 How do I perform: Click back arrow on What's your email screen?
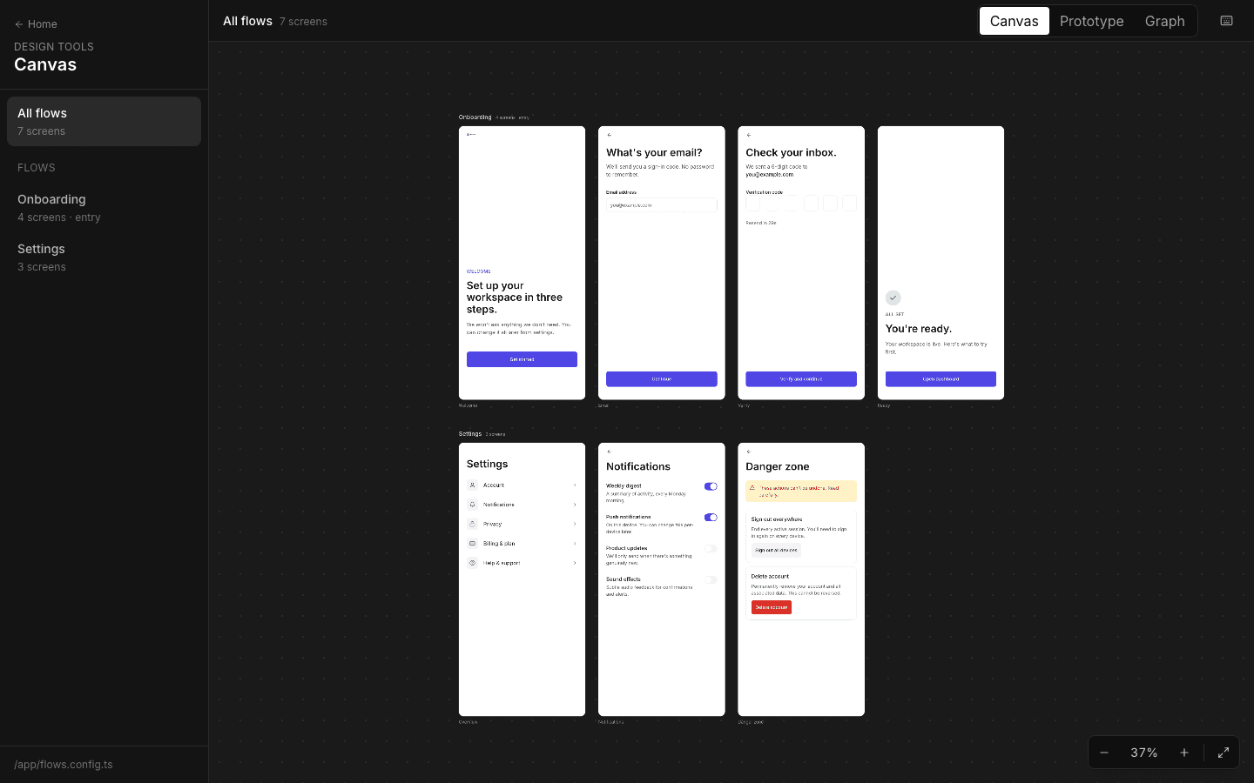[610, 135]
